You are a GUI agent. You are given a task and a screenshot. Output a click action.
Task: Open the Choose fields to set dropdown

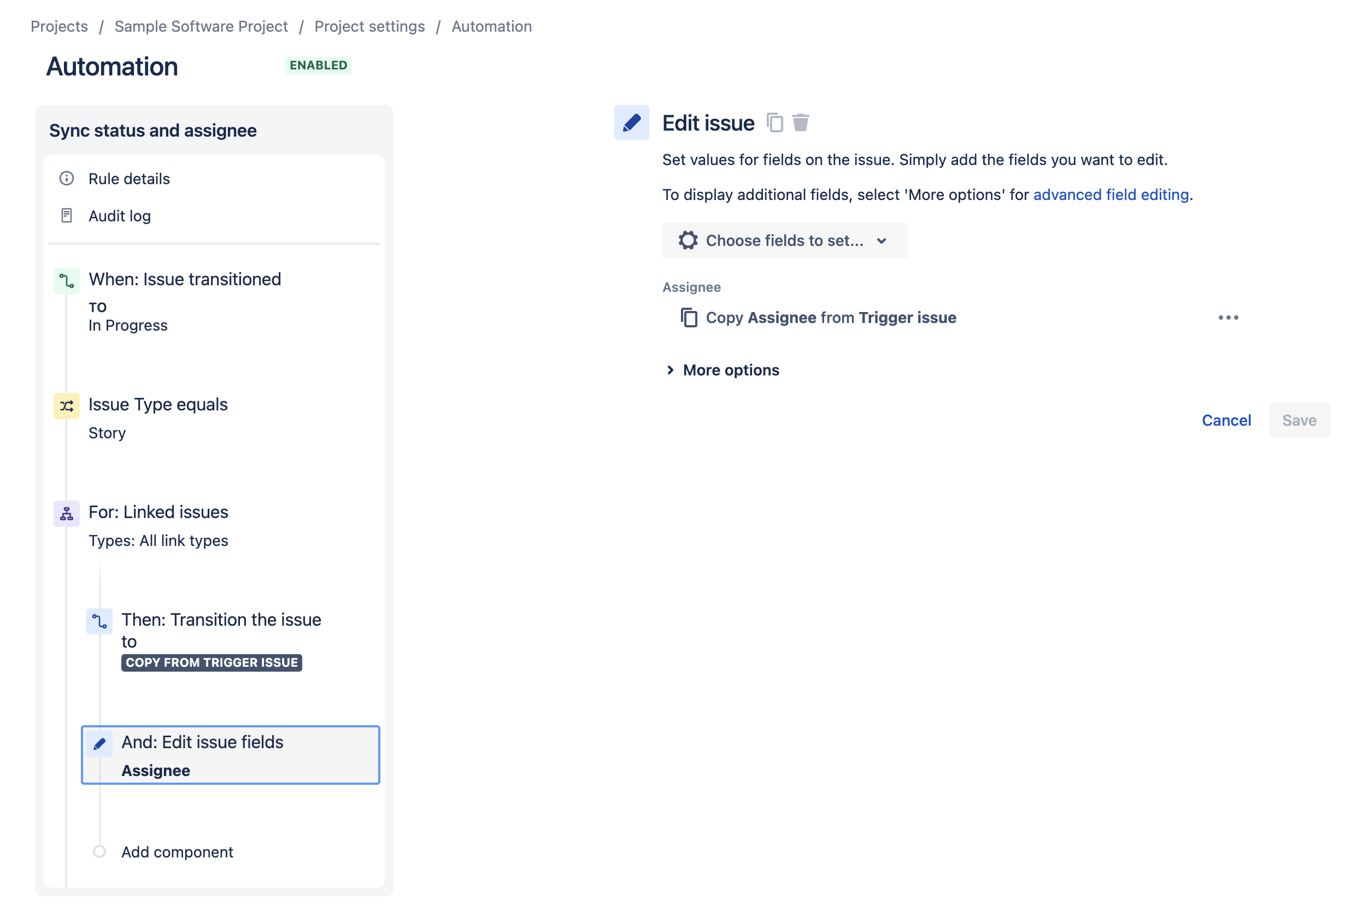[x=784, y=240]
